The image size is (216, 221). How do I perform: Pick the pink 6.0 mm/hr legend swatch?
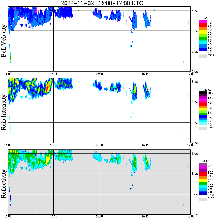tap(203, 102)
